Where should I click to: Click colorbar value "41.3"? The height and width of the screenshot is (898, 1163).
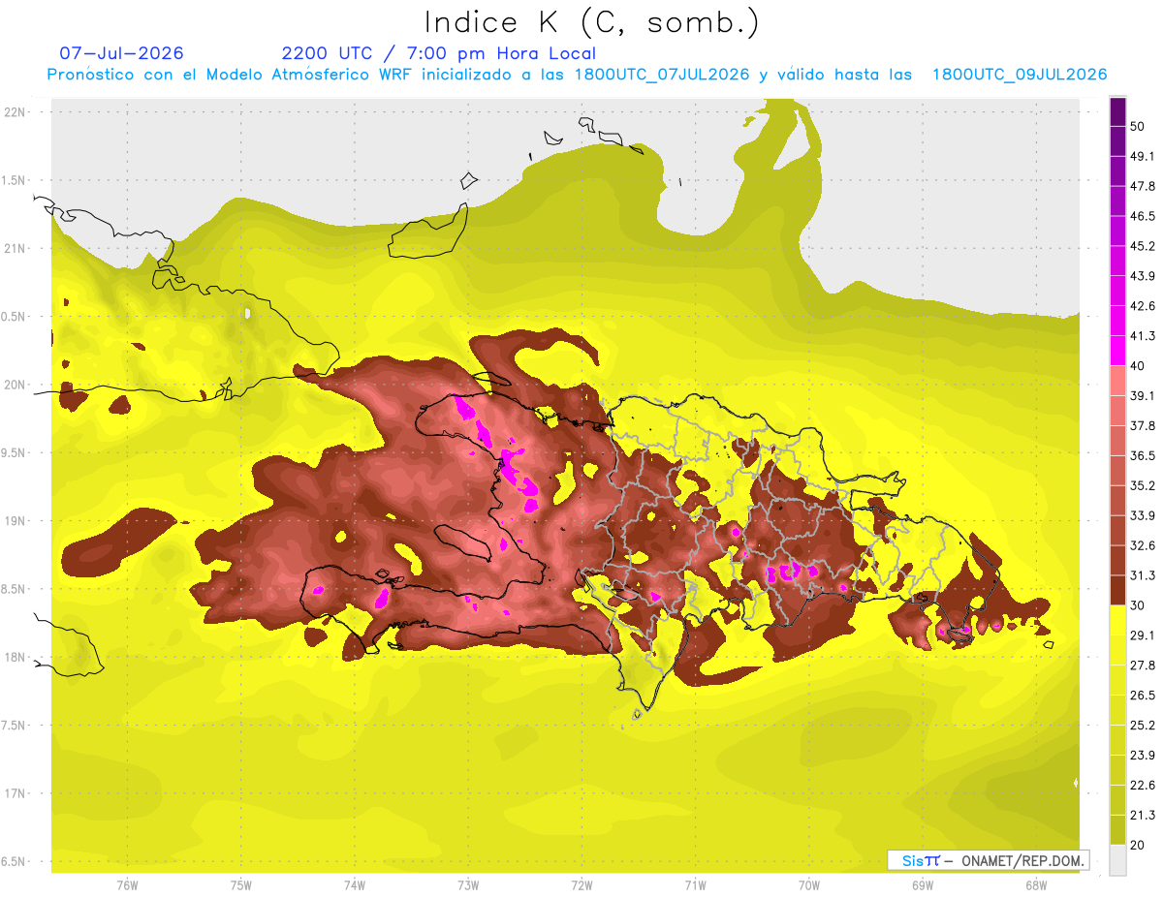point(1142,336)
